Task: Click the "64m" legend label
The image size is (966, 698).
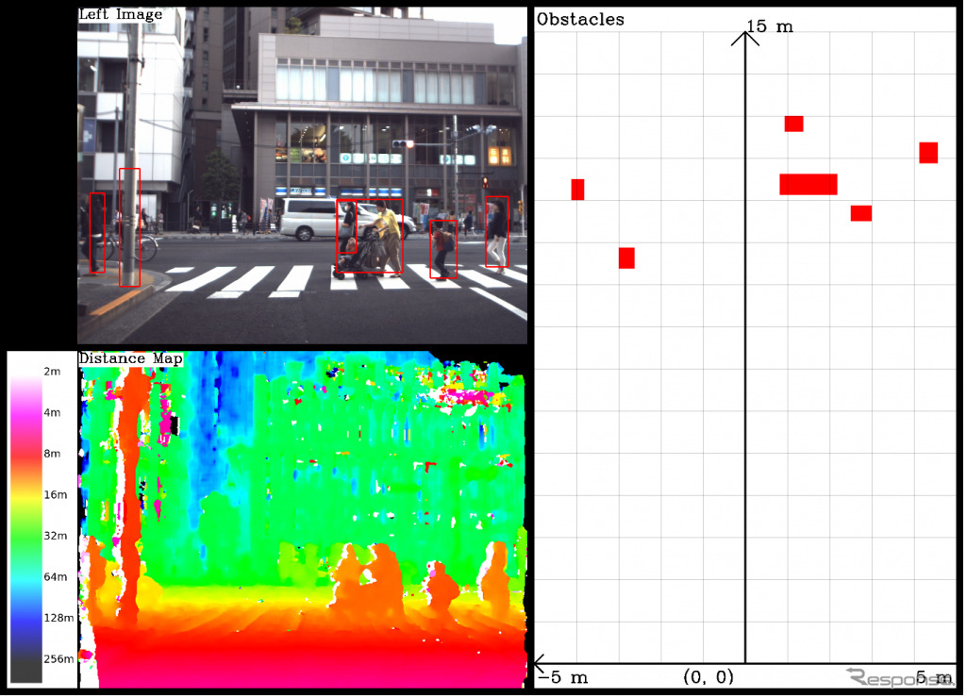Action: pos(56,577)
